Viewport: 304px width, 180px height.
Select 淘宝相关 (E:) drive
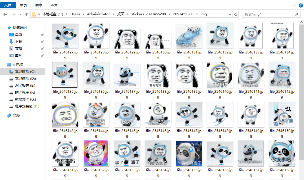pos(25,86)
